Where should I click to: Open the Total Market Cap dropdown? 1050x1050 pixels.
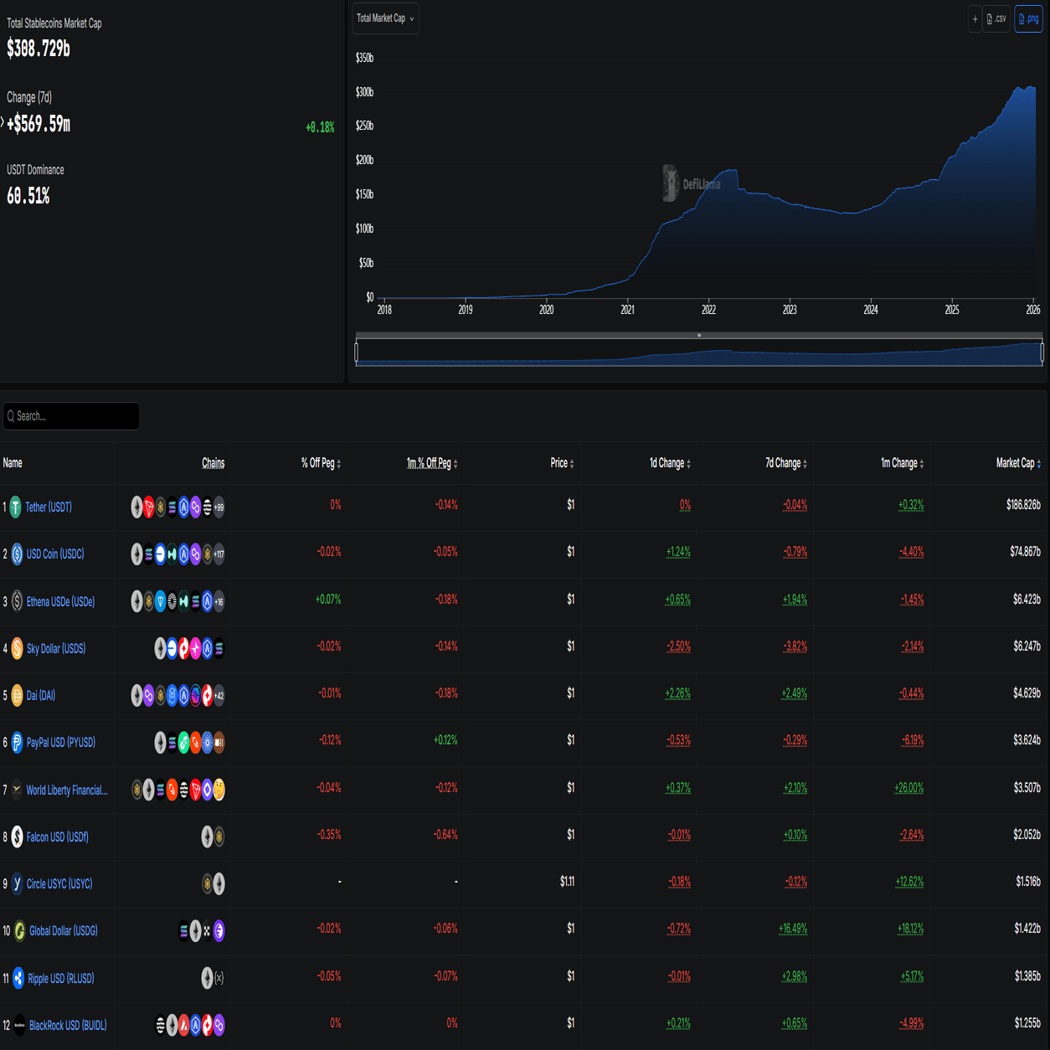click(385, 18)
